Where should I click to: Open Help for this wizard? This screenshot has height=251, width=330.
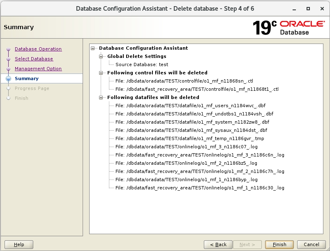[x=19, y=244]
